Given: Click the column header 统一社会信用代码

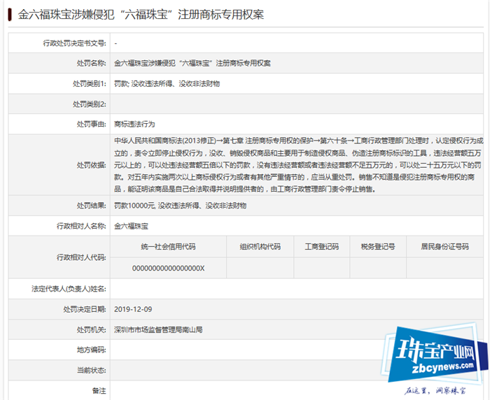Looking at the screenshot, I should [x=168, y=247].
